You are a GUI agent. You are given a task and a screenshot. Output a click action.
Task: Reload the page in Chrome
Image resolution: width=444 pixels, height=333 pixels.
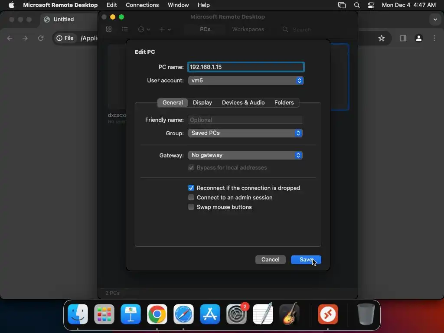[41, 38]
